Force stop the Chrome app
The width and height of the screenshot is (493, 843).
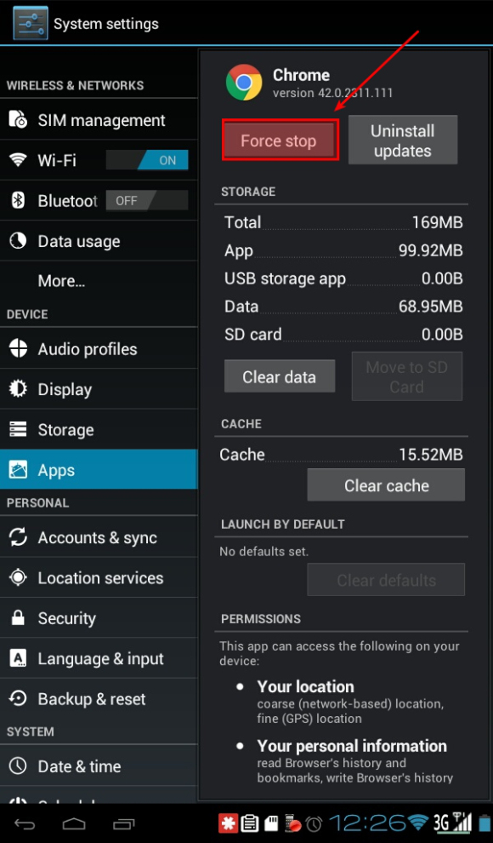click(280, 140)
